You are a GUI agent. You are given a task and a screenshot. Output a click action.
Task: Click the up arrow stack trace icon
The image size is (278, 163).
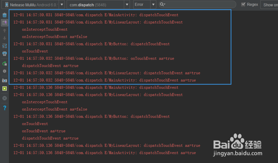click(5, 31)
